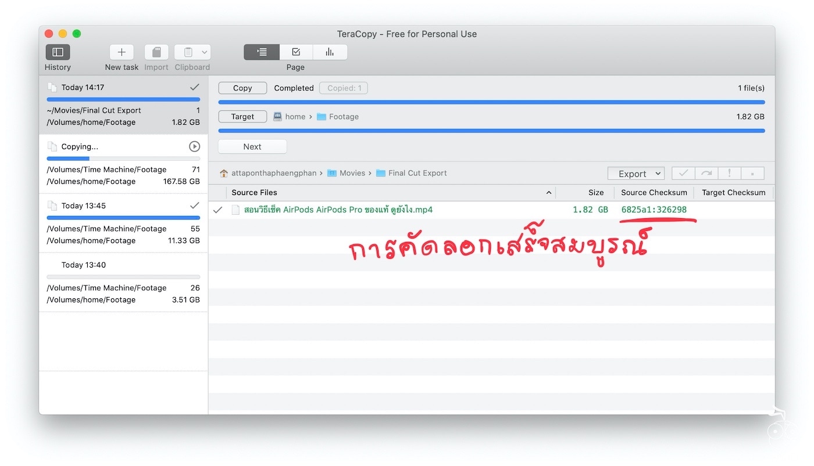Open the Clipboard tool
The height and width of the screenshot is (466, 814).
click(x=189, y=52)
